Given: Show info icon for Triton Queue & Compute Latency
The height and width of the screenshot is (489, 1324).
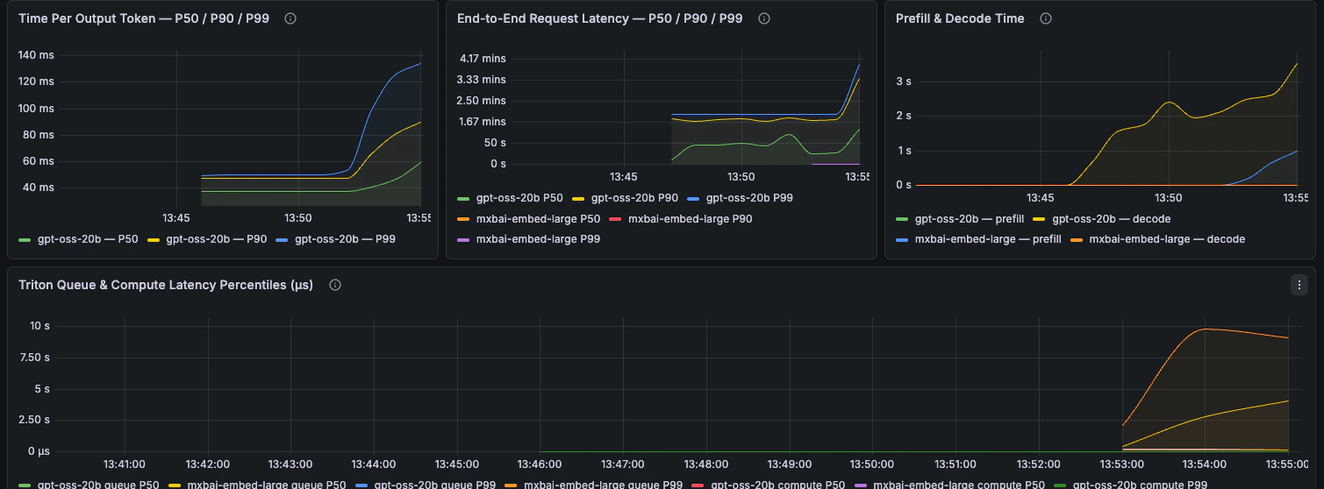Looking at the screenshot, I should click(335, 285).
